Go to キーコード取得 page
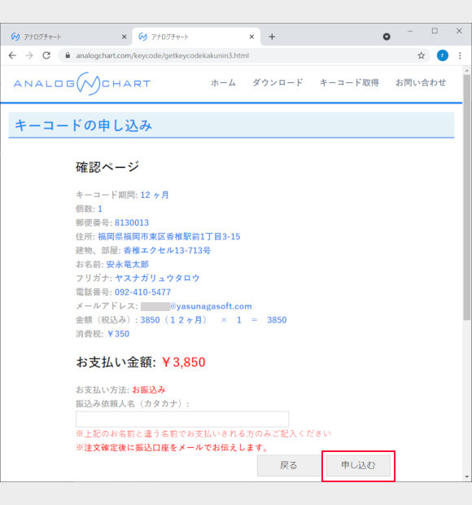This screenshot has width=472, height=505. pyautogui.click(x=349, y=83)
